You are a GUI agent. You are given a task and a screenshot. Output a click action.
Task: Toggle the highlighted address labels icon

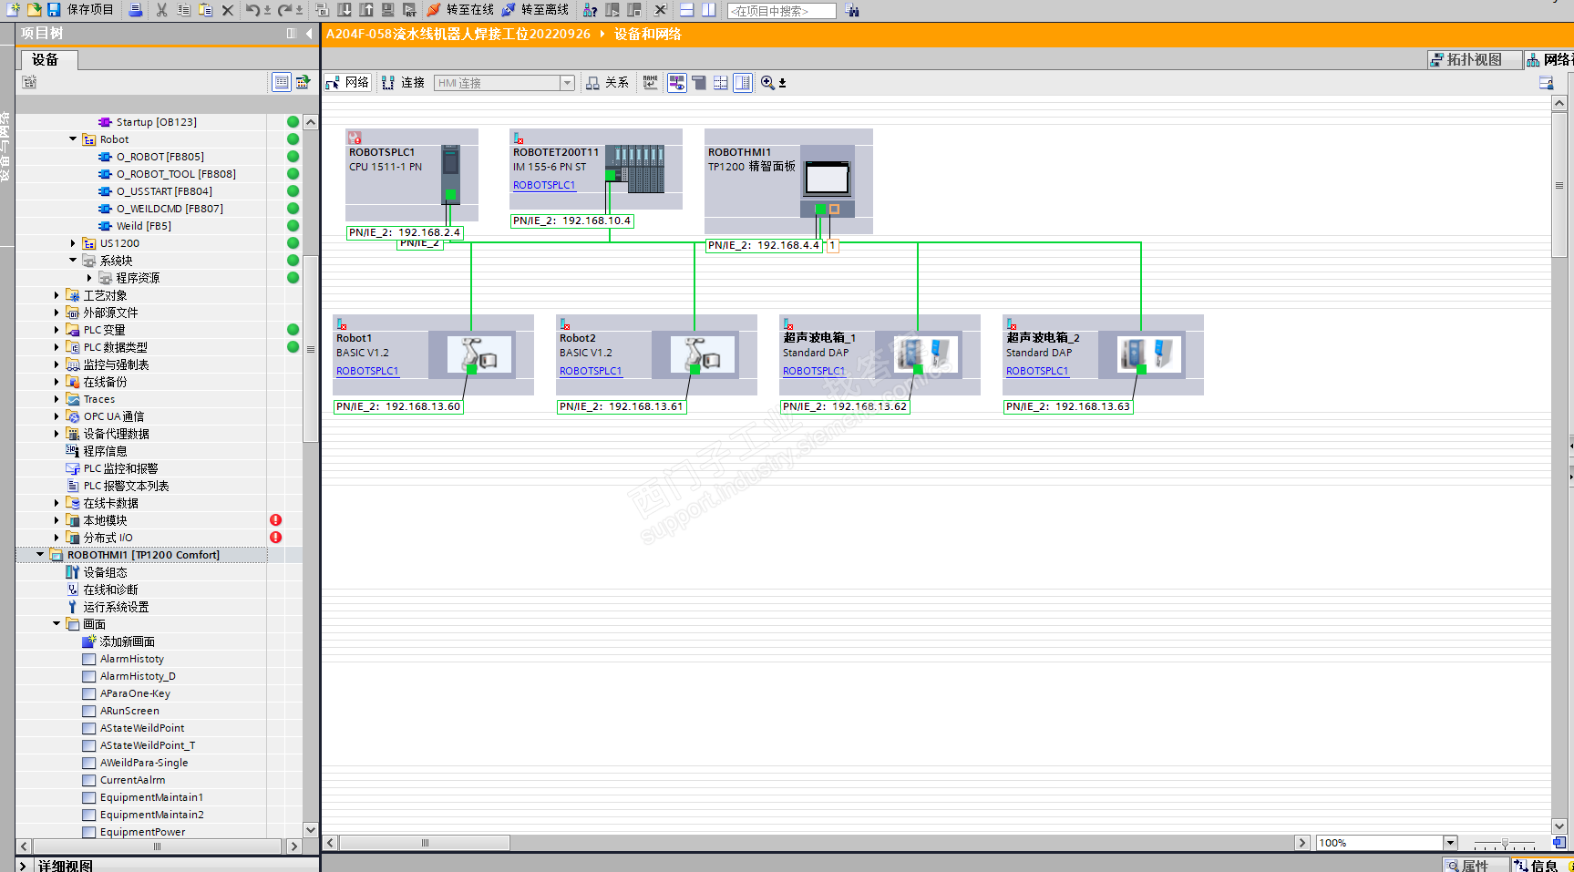pyautogui.click(x=676, y=83)
